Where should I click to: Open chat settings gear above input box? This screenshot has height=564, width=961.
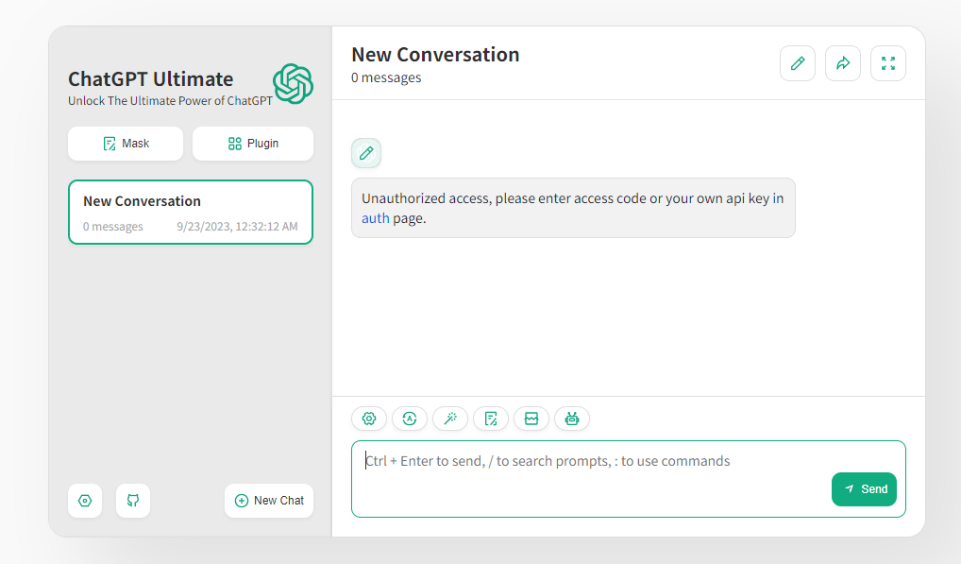(369, 419)
